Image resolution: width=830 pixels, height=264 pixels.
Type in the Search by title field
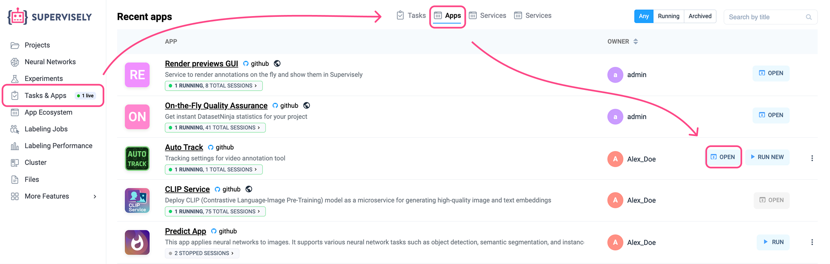point(765,17)
